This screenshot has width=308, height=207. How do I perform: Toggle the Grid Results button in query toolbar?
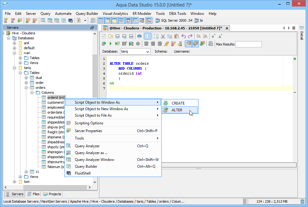189,44
